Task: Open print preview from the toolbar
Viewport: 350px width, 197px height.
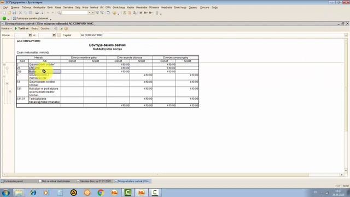Action: pyautogui.click(x=42, y=13)
